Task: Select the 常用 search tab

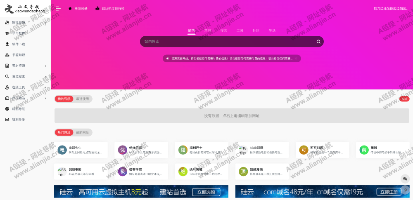Action: 208,31
